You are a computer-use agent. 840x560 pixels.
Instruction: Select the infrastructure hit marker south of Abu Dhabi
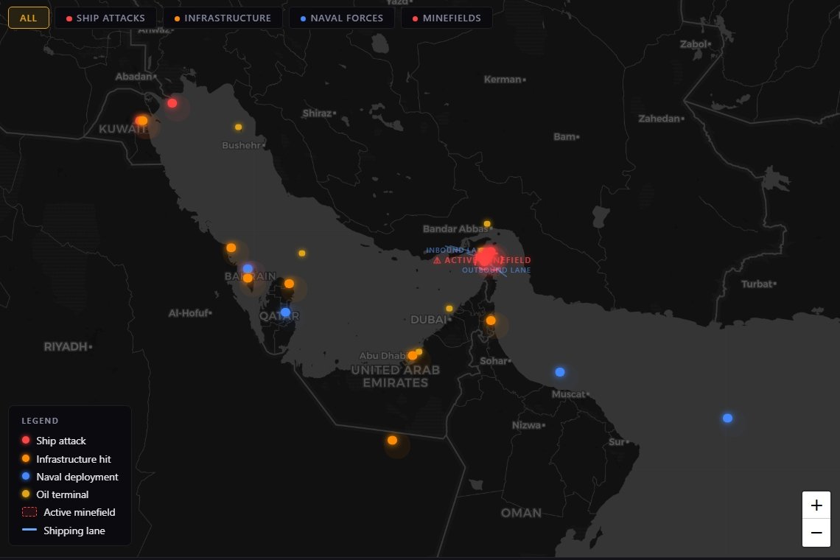click(393, 441)
